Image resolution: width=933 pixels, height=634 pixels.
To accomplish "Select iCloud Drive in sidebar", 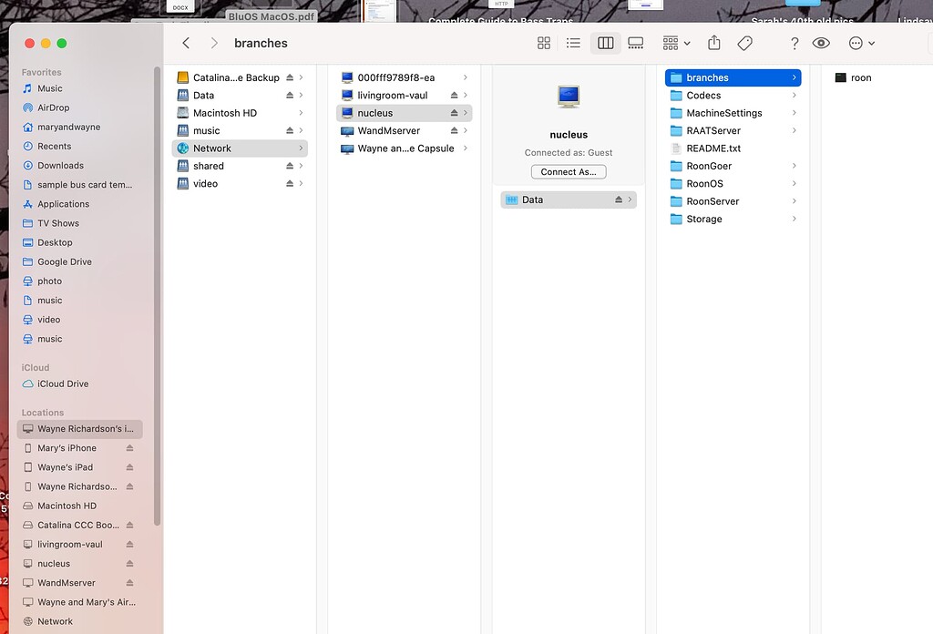I will pos(63,383).
